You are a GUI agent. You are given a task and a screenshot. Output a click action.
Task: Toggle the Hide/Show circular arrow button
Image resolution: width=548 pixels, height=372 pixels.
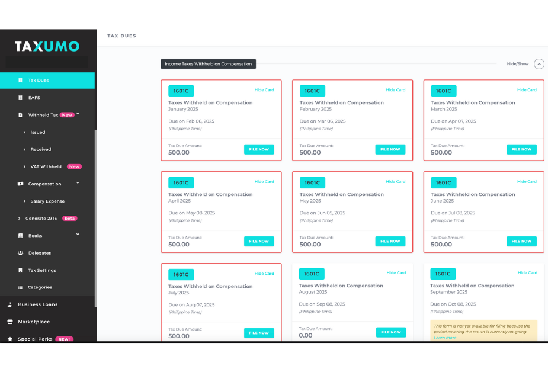coord(539,64)
